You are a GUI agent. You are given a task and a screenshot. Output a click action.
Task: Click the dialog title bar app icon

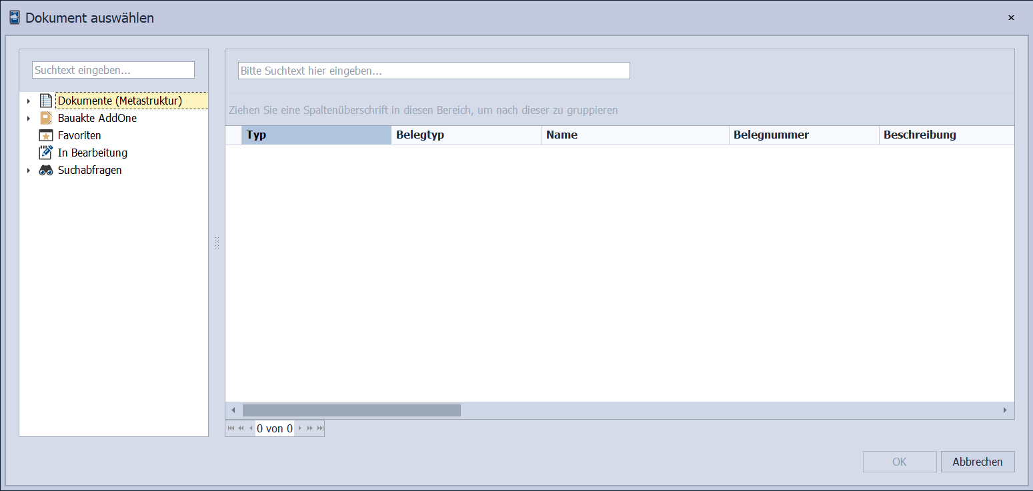pyautogui.click(x=14, y=18)
